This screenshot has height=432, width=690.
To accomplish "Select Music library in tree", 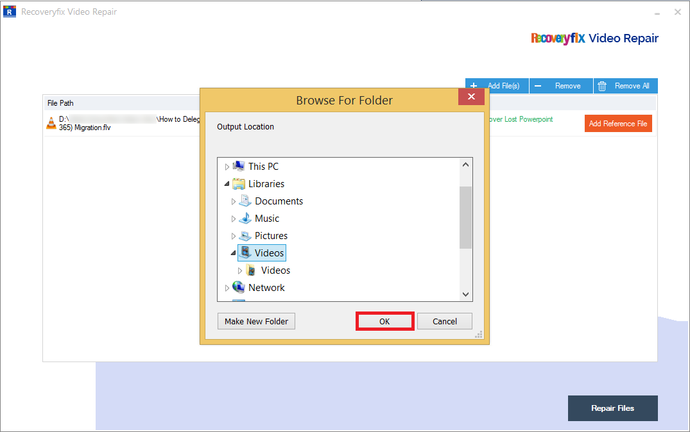I will 266,219.
